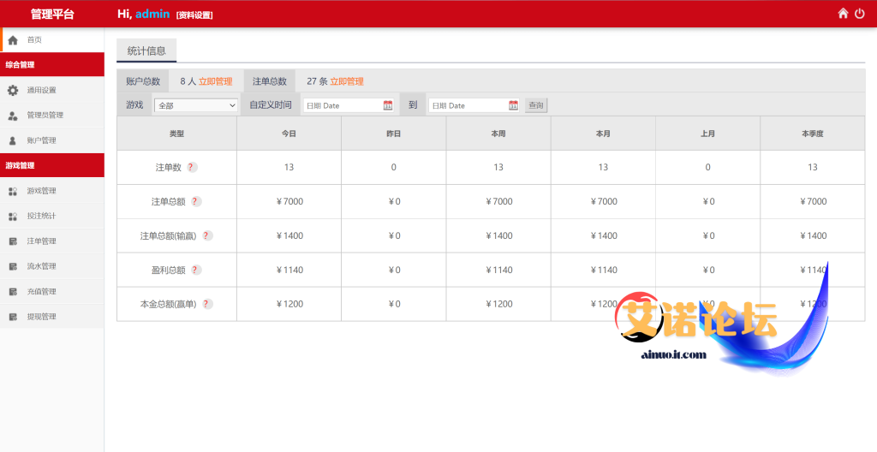Screen dimensions: 877x452
Task: Click help icon beside 本金总额(赢单)
Action: 207,304
